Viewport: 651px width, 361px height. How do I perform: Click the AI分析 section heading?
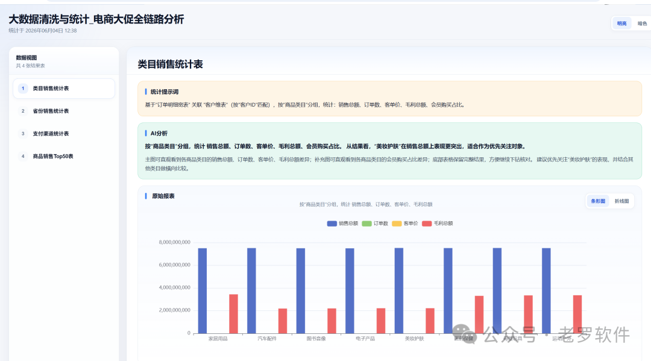pos(159,133)
